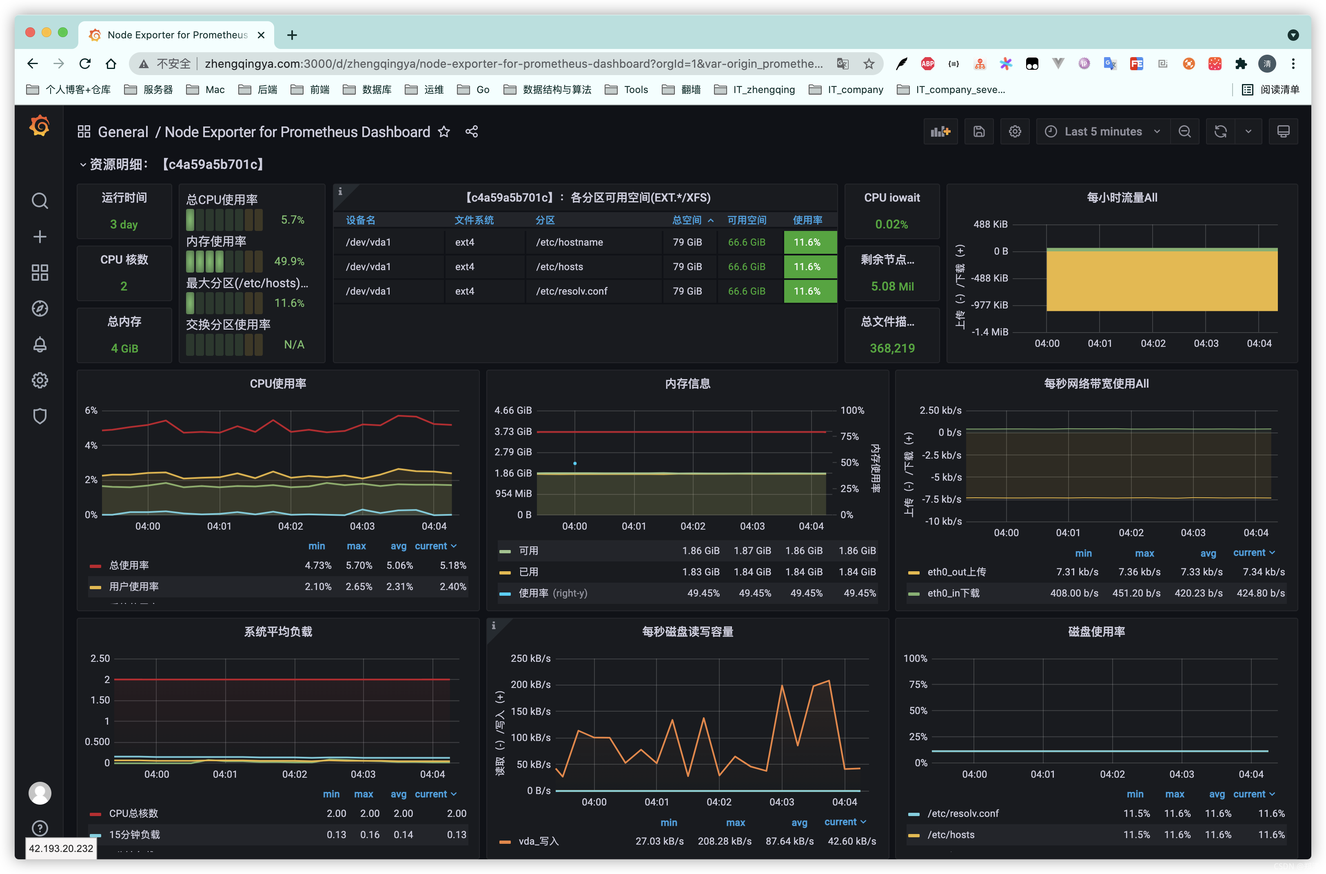
Task: Open the Last 5 minutes time picker
Action: (1102, 131)
